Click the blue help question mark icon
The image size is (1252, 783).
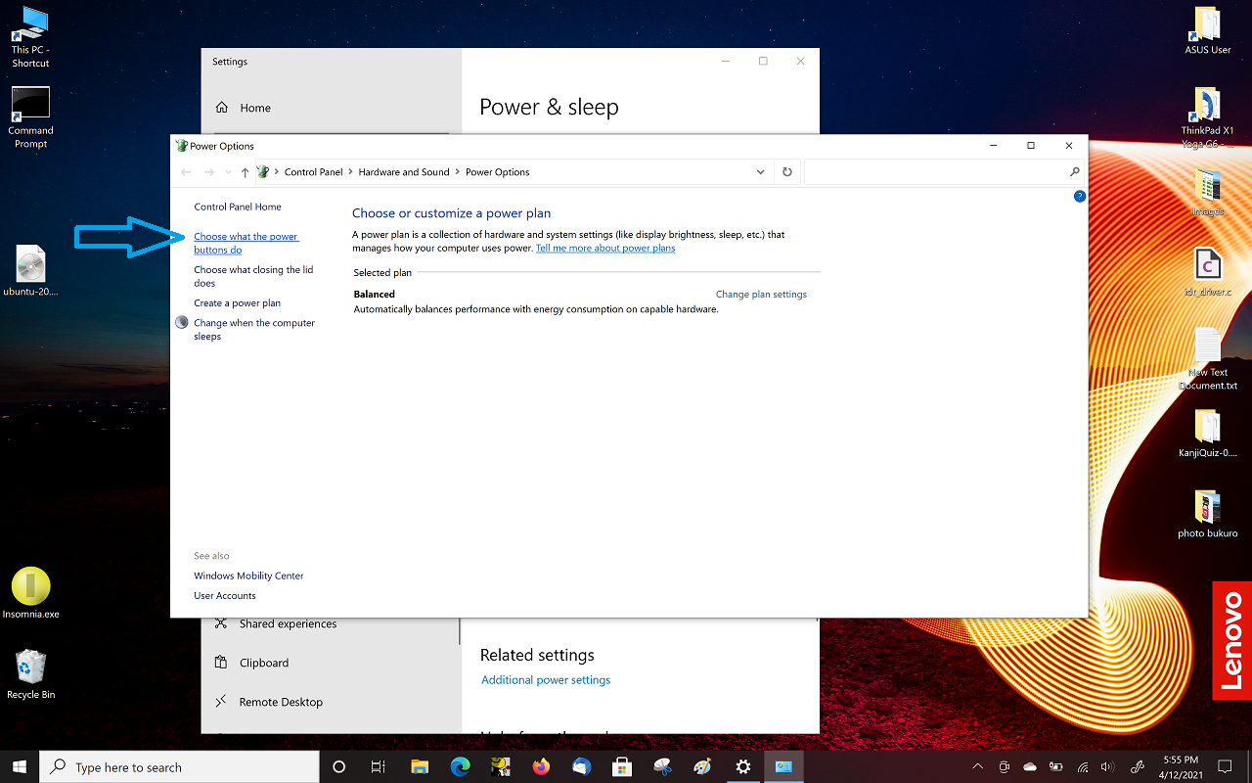[1080, 196]
